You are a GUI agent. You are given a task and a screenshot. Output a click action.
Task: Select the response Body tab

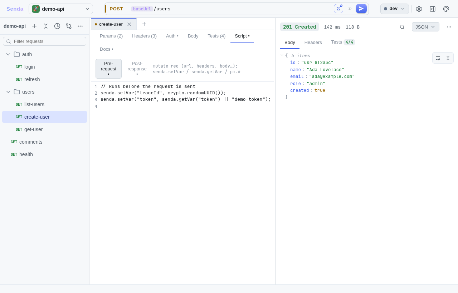click(x=290, y=42)
